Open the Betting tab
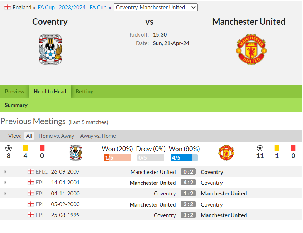Screen dimensions: 303x233 (84, 92)
